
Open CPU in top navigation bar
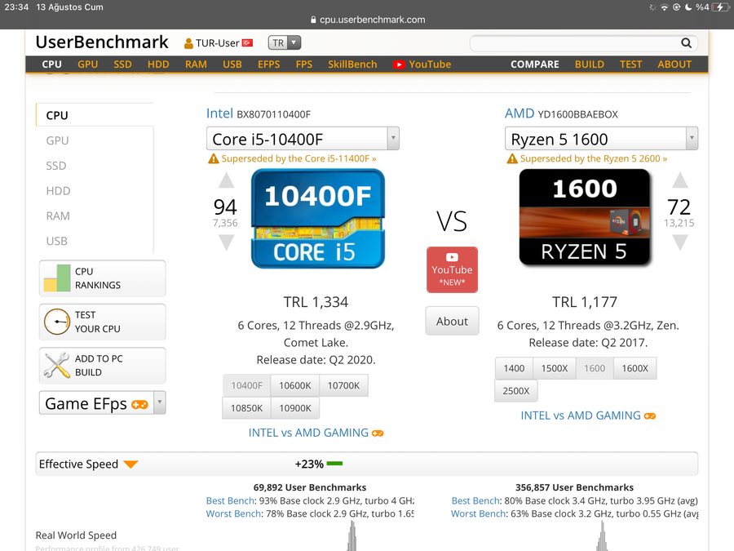[51, 64]
